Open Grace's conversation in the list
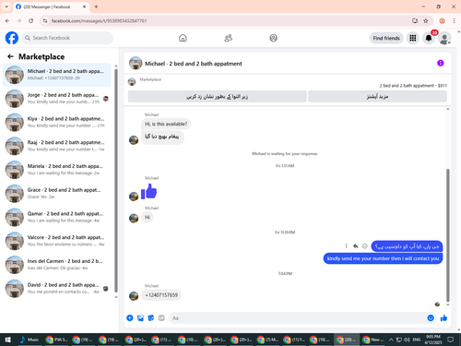 click(x=57, y=194)
